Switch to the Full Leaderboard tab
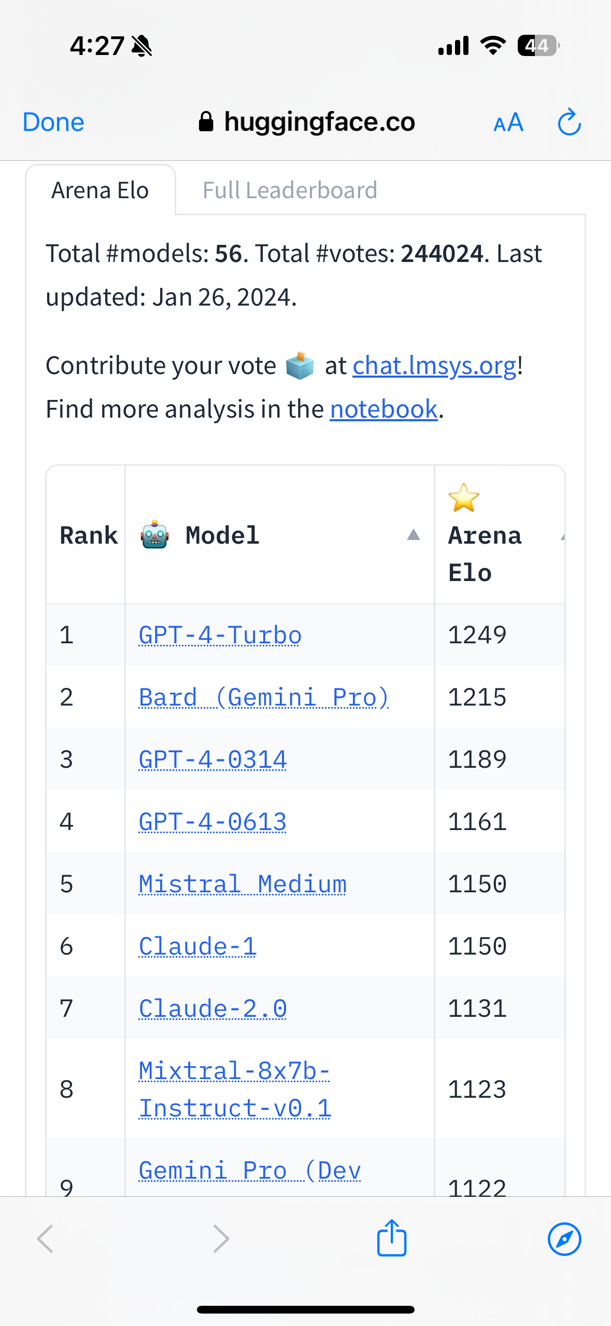Image resolution: width=611 pixels, height=1326 pixels. point(290,190)
